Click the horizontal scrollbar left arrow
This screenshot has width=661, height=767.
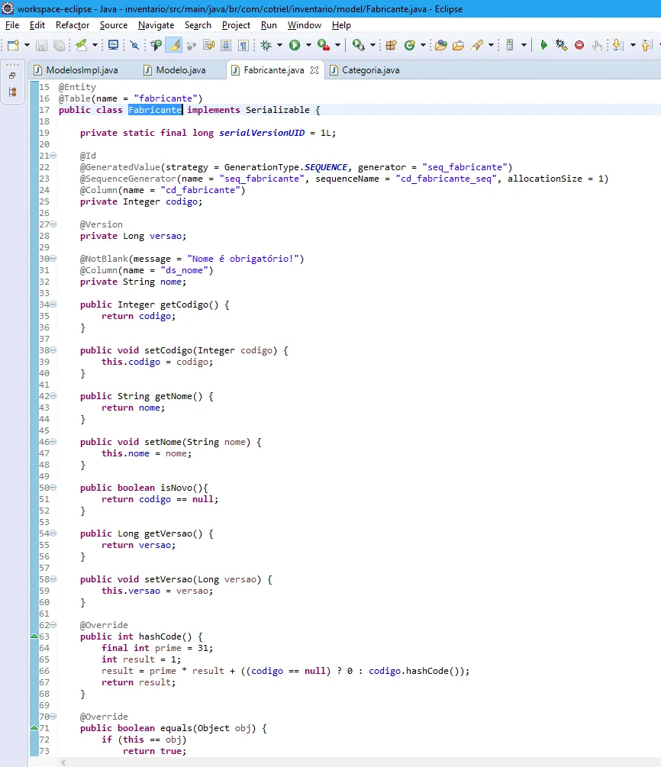tap(63, 762)
